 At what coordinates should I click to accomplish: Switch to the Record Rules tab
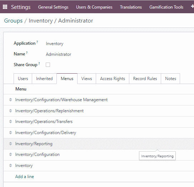(x=145, y=79)
